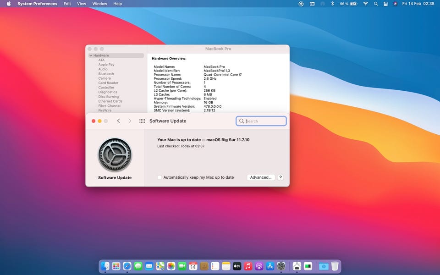The height and width of the screenshot is (275, 440).
Task: Activate Siri from menu bar
Action: (x=396, y=4)
